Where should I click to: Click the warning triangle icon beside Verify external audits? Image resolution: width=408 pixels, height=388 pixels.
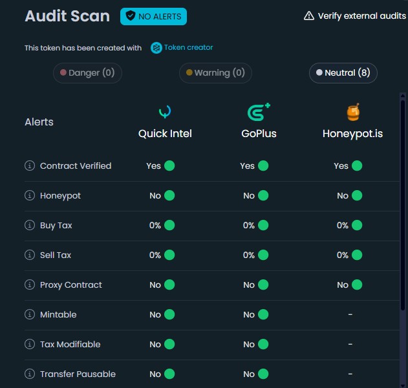309,16
